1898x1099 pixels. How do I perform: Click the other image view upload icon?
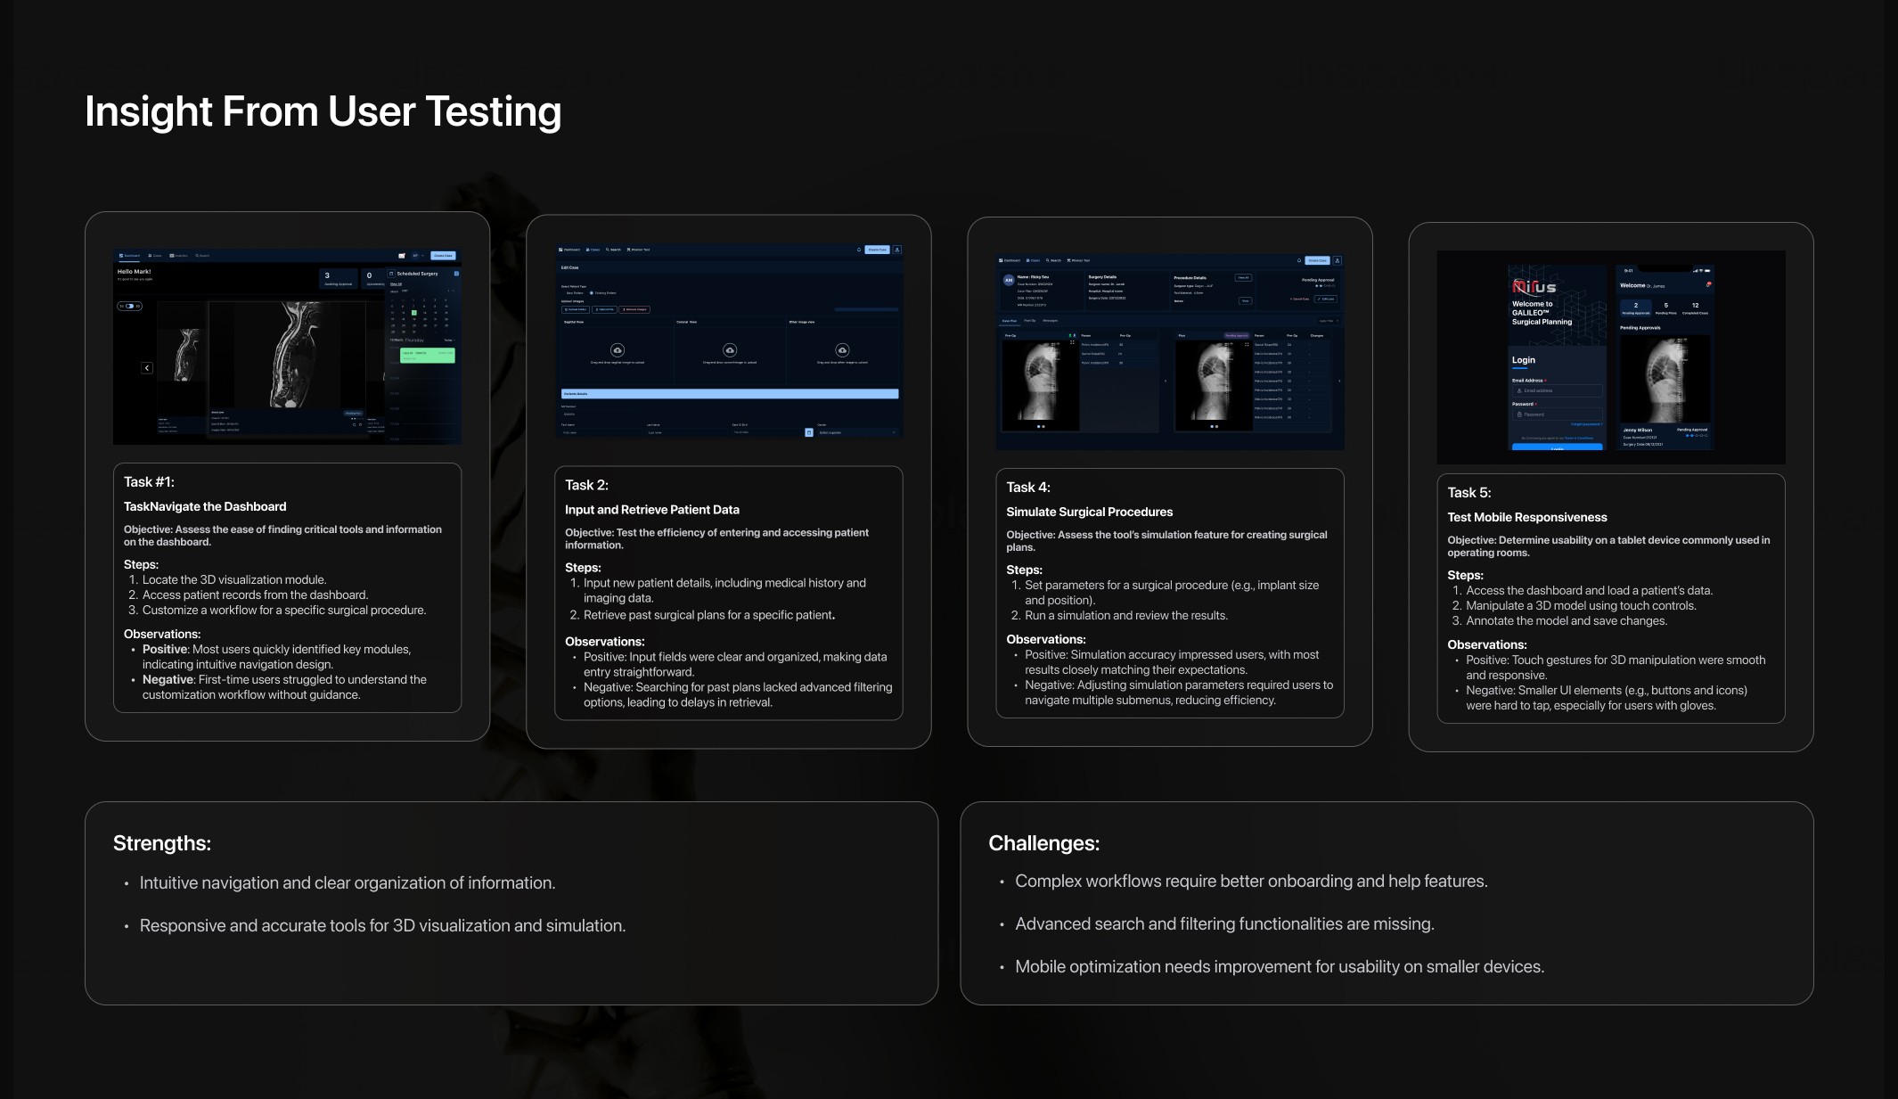point(842,350)
